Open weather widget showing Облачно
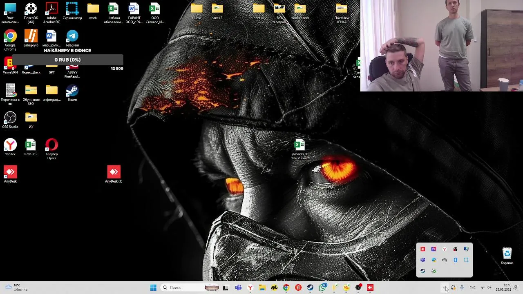Viewport: 523px width, 294px height. tap(16, 287)
